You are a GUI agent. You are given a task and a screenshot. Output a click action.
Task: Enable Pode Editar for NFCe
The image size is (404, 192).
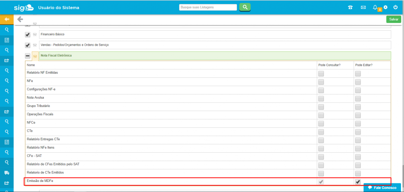(x=358, y=123)
